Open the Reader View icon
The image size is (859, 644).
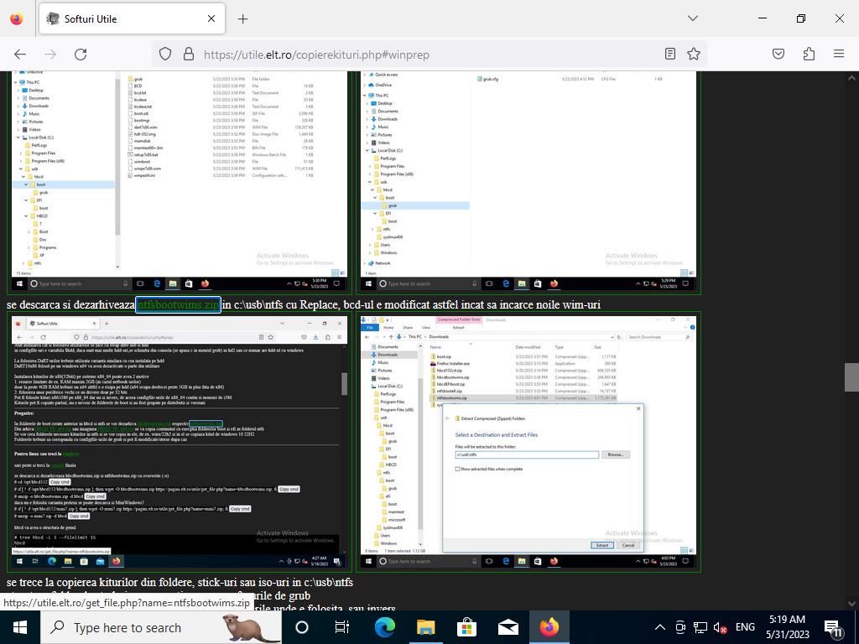[670, 54]
